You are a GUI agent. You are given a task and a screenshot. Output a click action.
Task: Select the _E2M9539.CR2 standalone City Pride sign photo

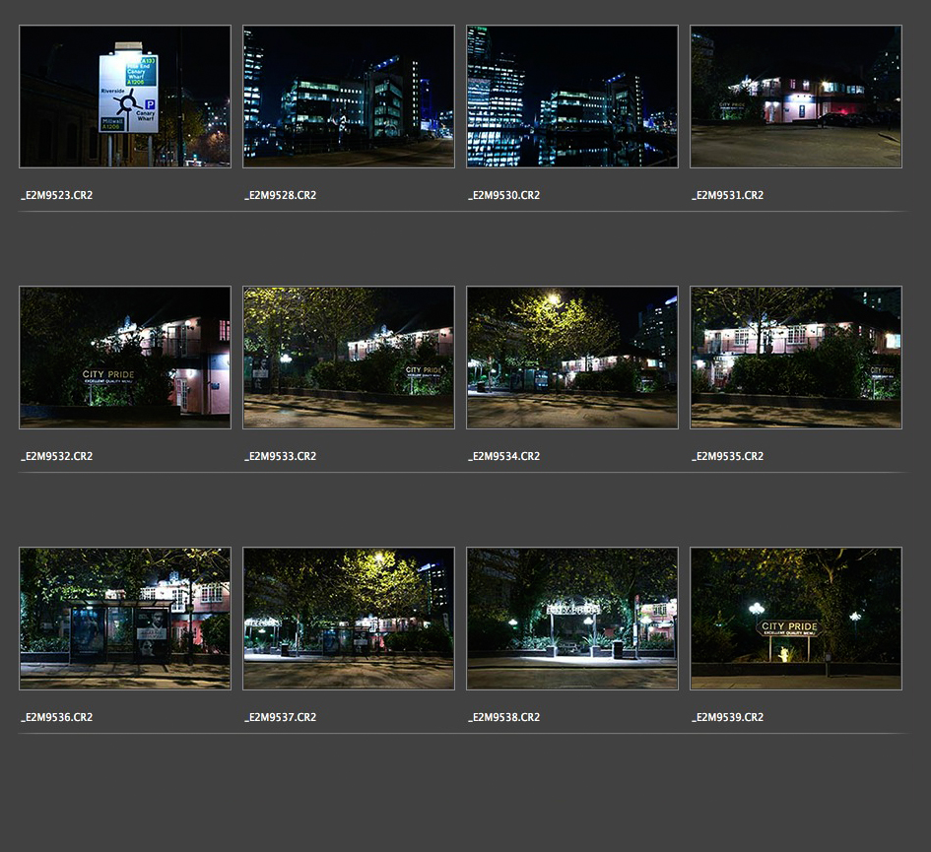pos(796,619)
